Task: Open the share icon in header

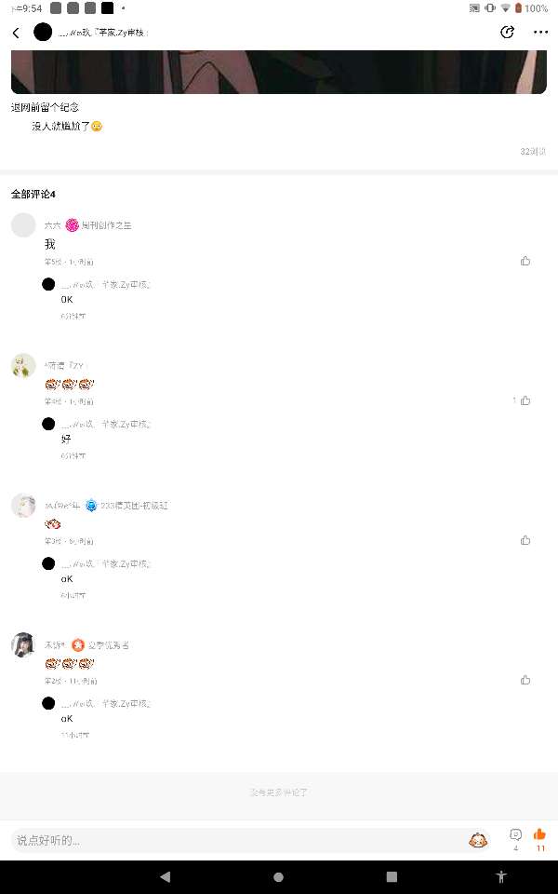Action: point(507,33)
